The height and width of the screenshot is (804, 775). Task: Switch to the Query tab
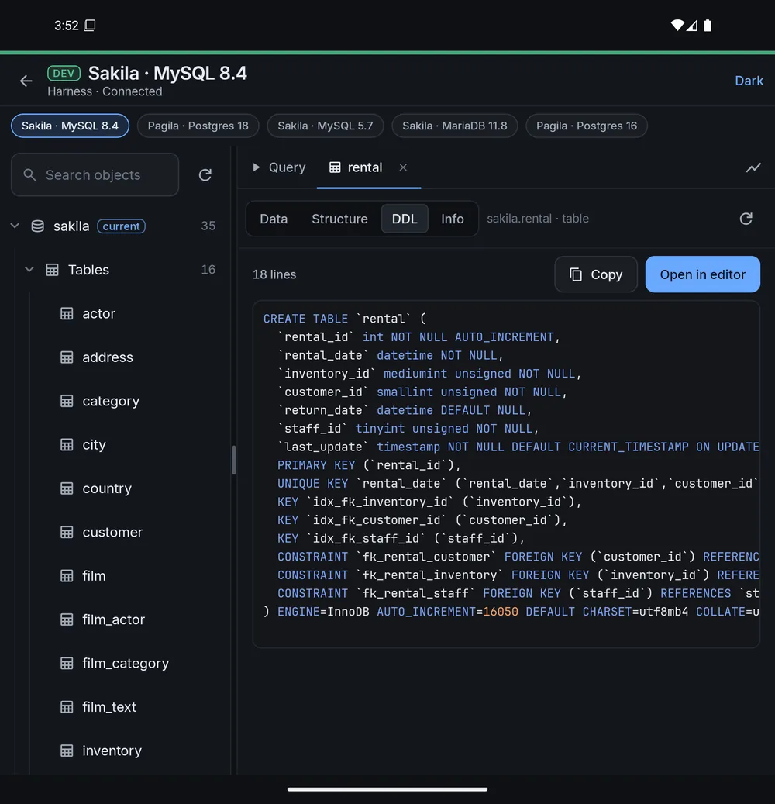coord(279,167)
